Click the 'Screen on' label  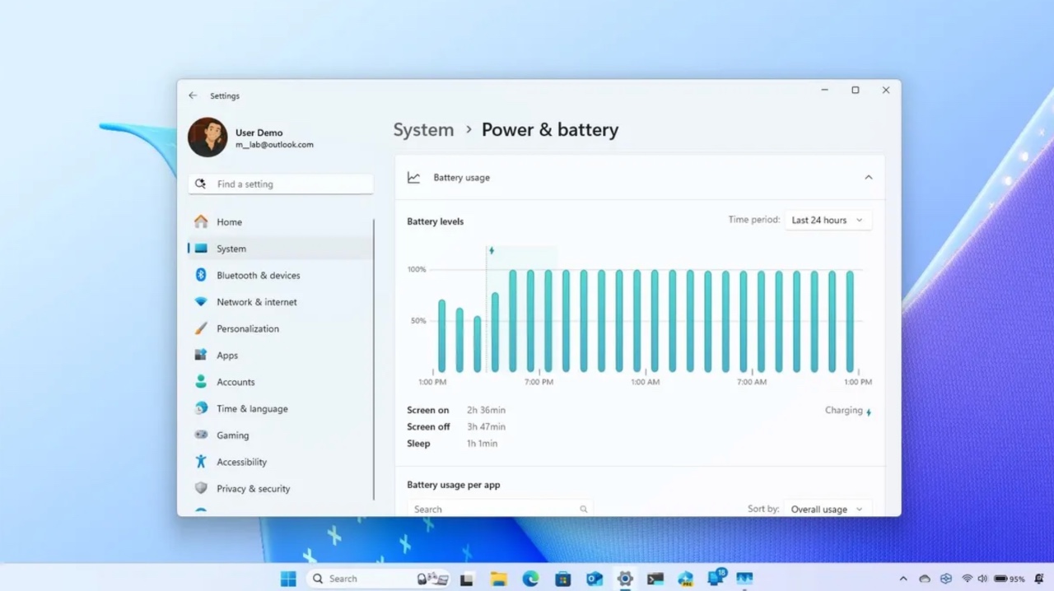click(x=428, y=410)
